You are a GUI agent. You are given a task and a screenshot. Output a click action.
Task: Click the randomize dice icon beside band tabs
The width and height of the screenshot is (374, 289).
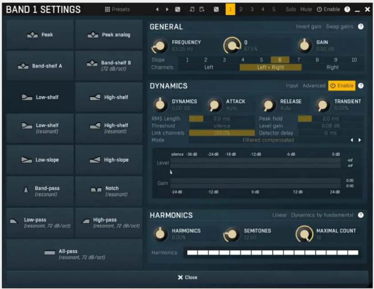point(216,9)
